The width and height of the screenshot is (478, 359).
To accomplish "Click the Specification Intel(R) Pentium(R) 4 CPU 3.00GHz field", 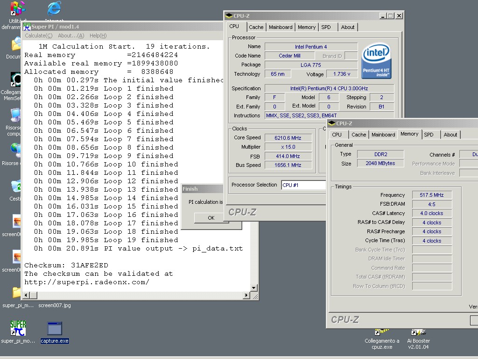I will click(x=329, y=88).
